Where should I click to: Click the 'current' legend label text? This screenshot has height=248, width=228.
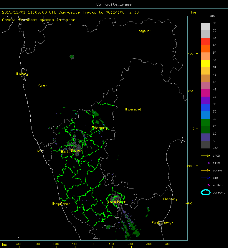(x=219, y=193)
